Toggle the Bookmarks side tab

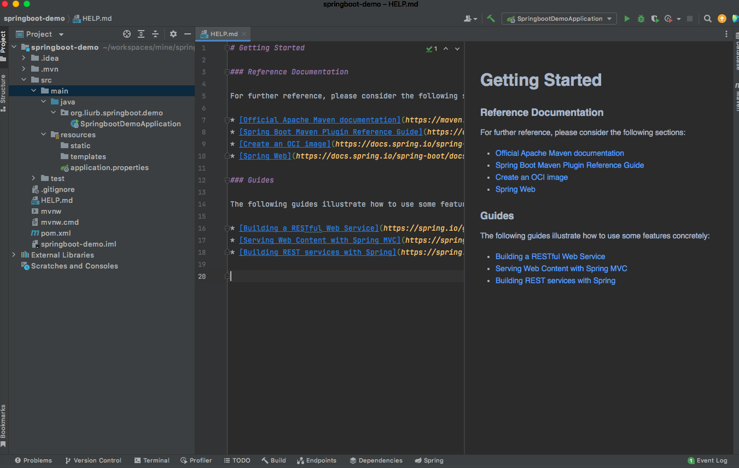click(3, 426)
